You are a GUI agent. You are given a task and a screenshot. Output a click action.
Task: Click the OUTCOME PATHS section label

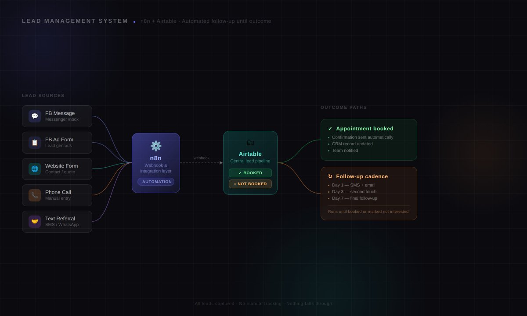344,108
